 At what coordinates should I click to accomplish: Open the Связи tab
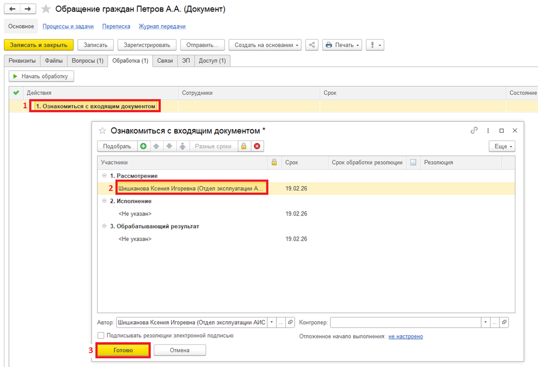[x=164, y=61]
